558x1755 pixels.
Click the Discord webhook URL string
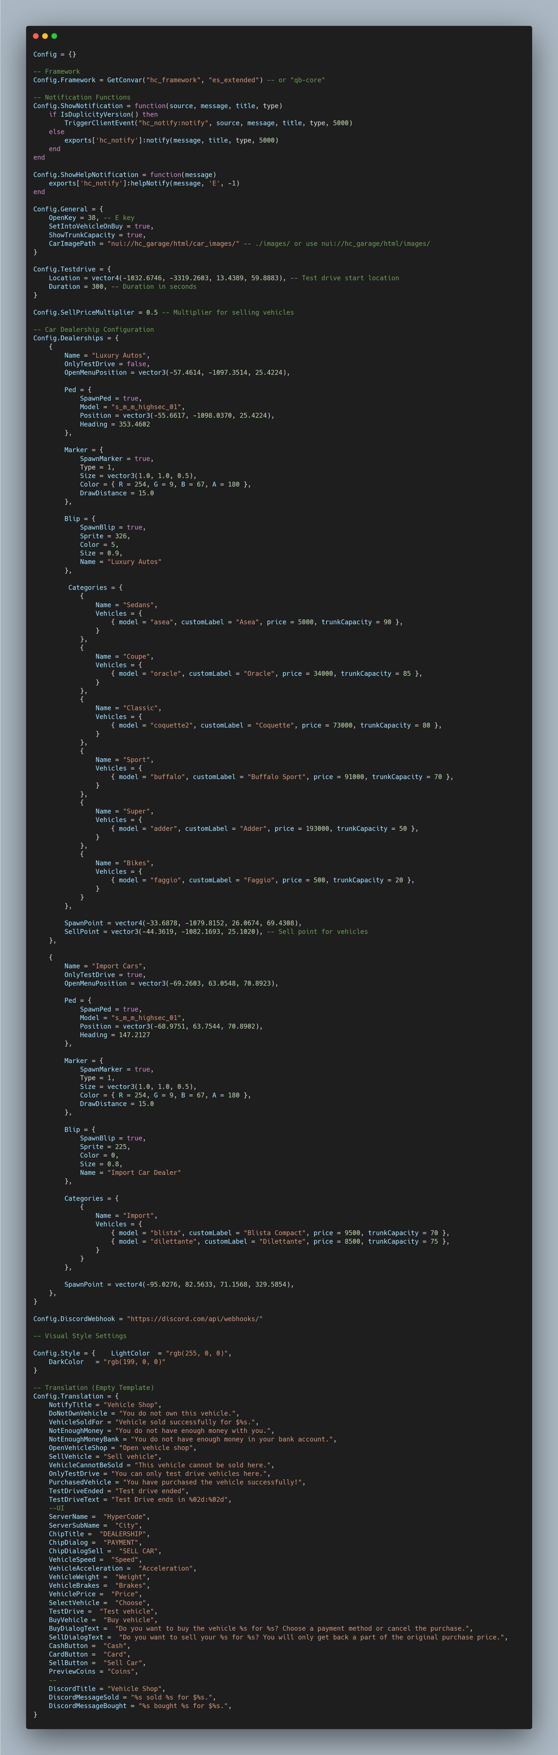pos(195,1318)
